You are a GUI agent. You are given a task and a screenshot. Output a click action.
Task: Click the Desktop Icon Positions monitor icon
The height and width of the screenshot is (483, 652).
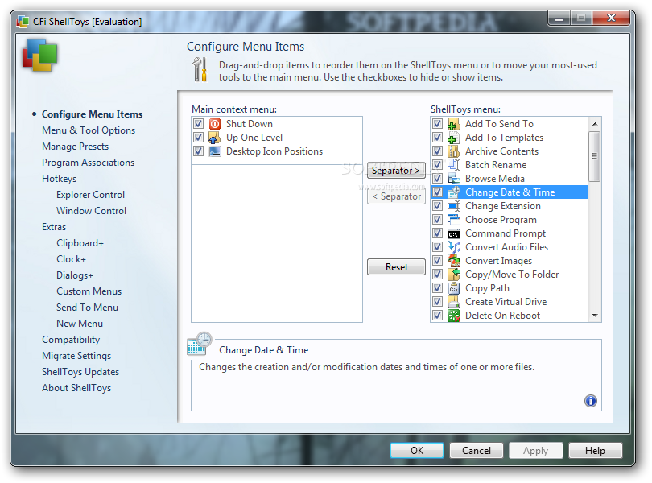coord(215,151)
